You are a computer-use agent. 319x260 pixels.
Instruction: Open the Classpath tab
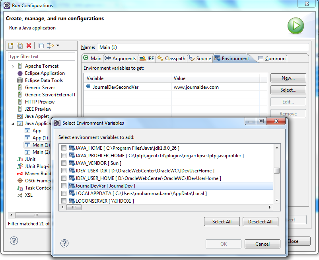tap(171, 59)
